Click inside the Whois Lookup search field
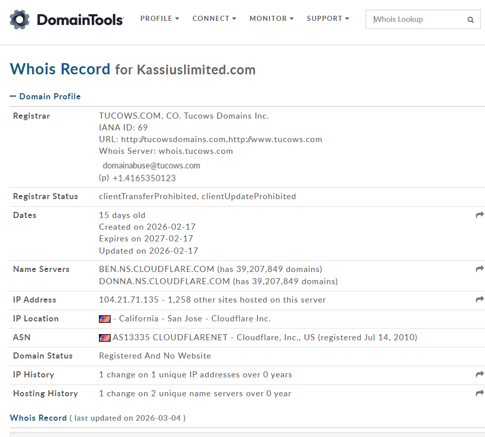This screenshot has height=437, width=485. click(416, 19)
